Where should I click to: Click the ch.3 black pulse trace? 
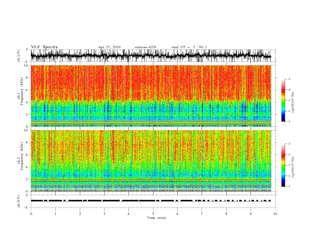[151, 201]
